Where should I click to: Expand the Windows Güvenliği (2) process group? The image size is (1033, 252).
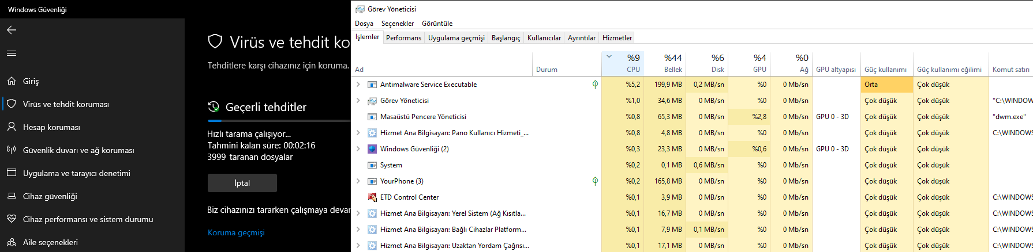click(358, 149)
